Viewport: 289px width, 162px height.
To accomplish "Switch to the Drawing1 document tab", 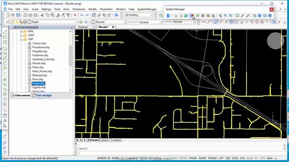I will [x=83, y=27].
